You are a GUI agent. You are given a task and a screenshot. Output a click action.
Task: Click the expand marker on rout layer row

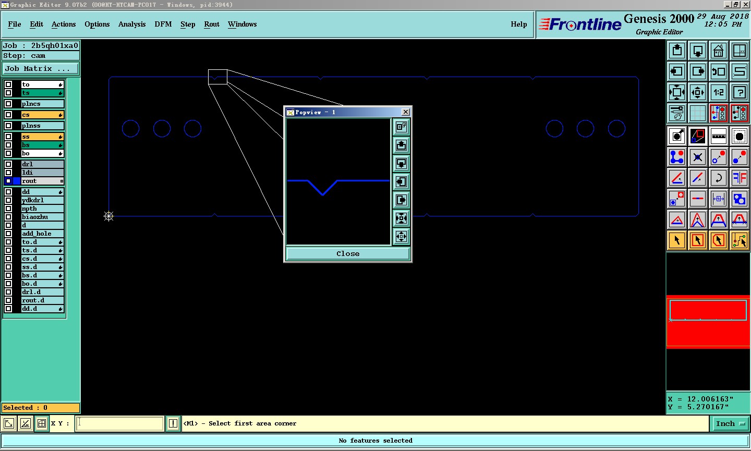(62, 181)
